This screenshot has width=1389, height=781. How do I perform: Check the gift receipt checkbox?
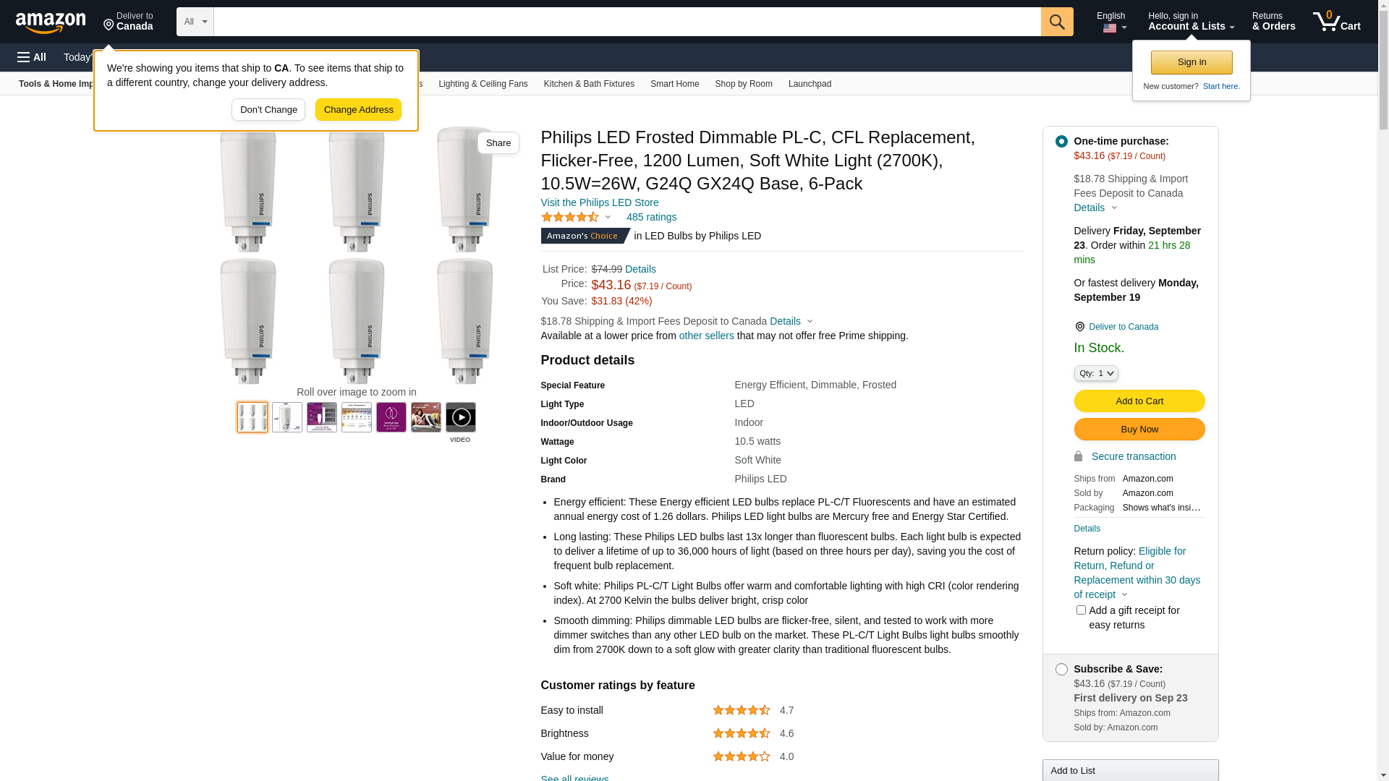pyautogui.click(x=1081, y=610)
